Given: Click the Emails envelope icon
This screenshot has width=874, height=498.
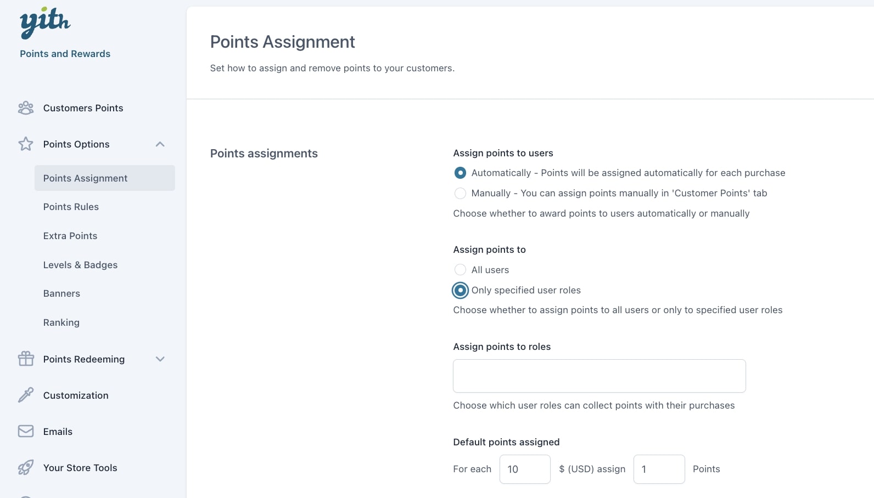Looking at the screenshot, I should point(26,431).
